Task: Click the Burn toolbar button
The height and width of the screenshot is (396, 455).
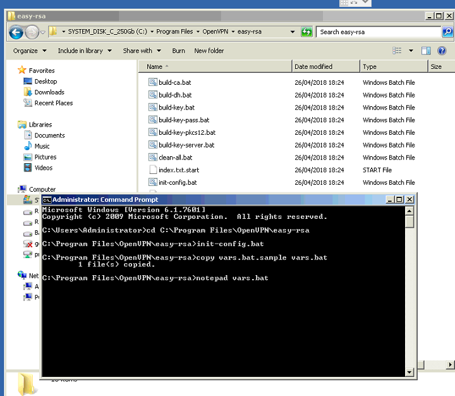Action: point(178,51)
